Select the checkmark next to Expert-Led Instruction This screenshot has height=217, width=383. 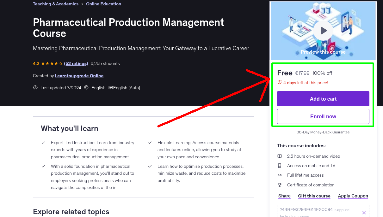tap(43, 143)
